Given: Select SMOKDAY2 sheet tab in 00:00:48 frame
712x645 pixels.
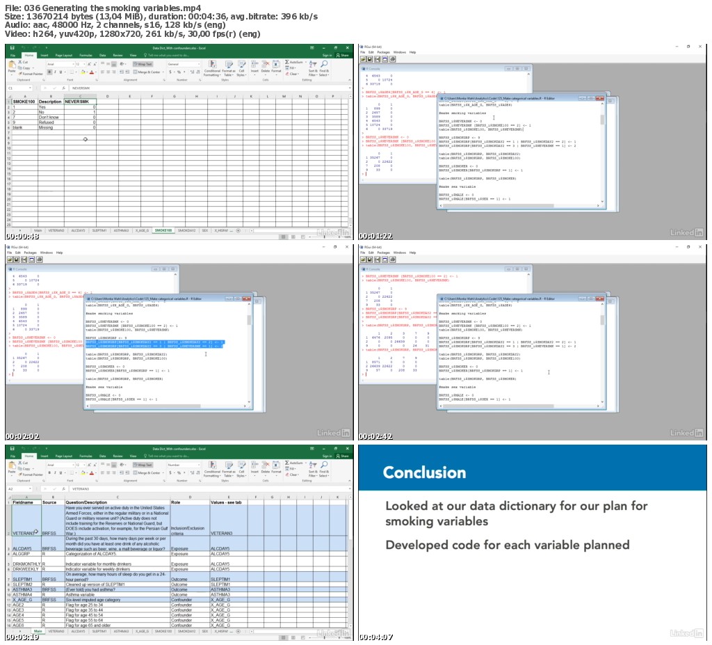Looking at the screenshot, I should point(186,230).
